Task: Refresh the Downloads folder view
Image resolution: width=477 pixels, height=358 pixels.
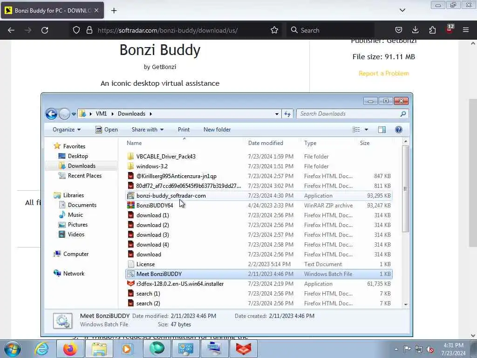Action: [x=287, y=114]
